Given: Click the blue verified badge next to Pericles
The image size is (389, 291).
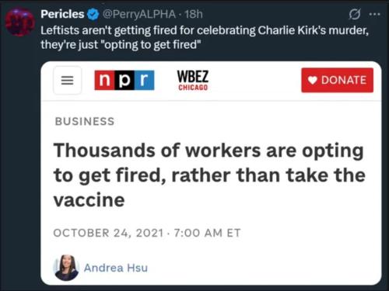Looking at the screenshot, I should (93, 14).
